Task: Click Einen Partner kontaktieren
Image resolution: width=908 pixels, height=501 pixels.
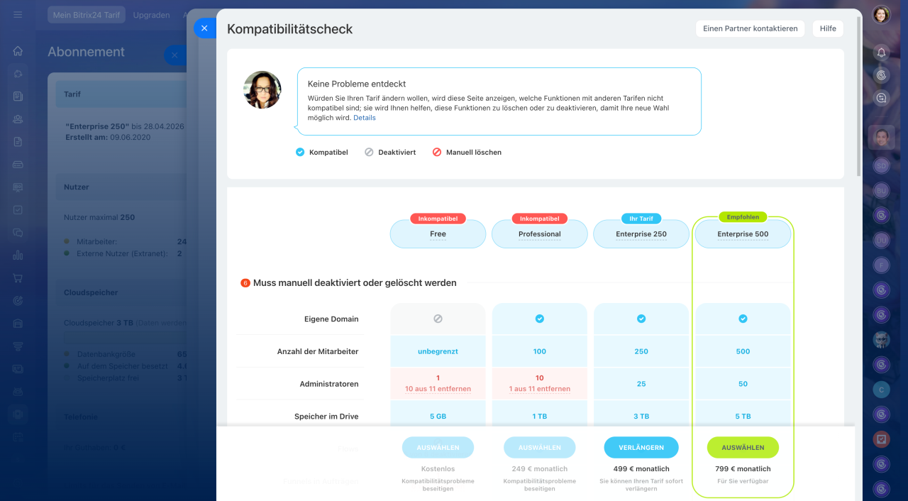Action: [751, 28]
